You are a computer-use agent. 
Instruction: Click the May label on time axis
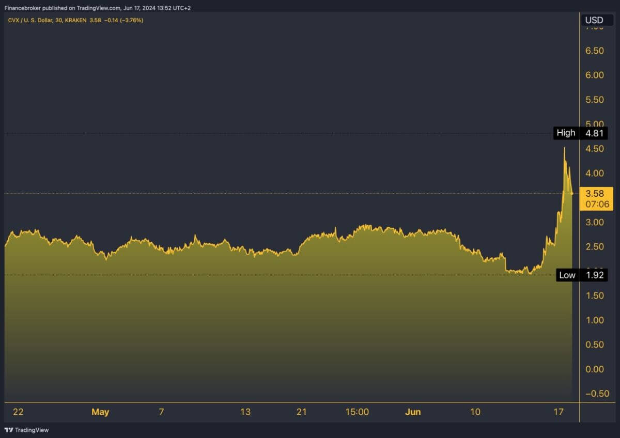[x=100, y=412]
